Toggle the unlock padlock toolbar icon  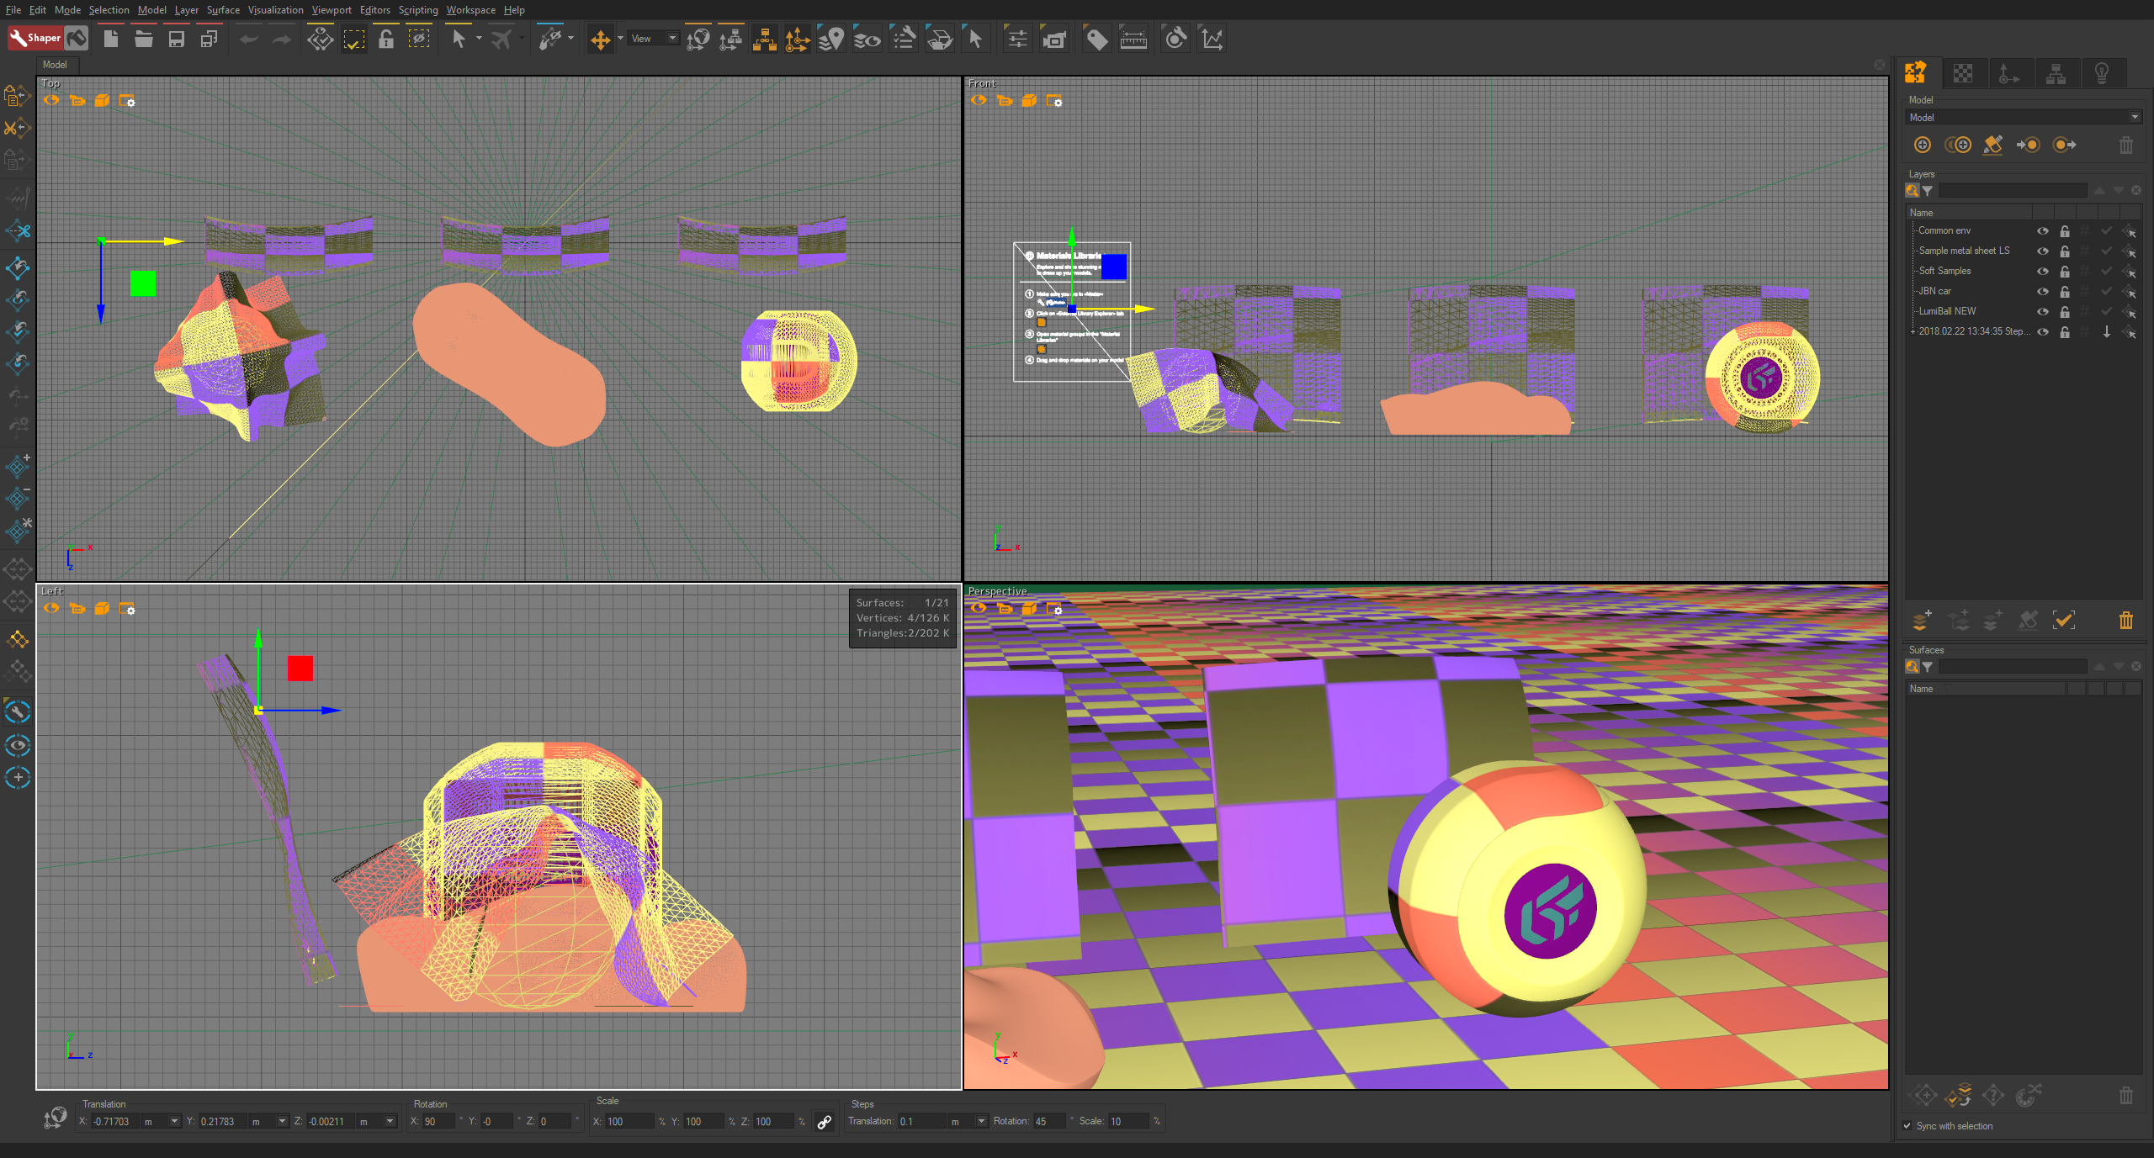point(386,39)
